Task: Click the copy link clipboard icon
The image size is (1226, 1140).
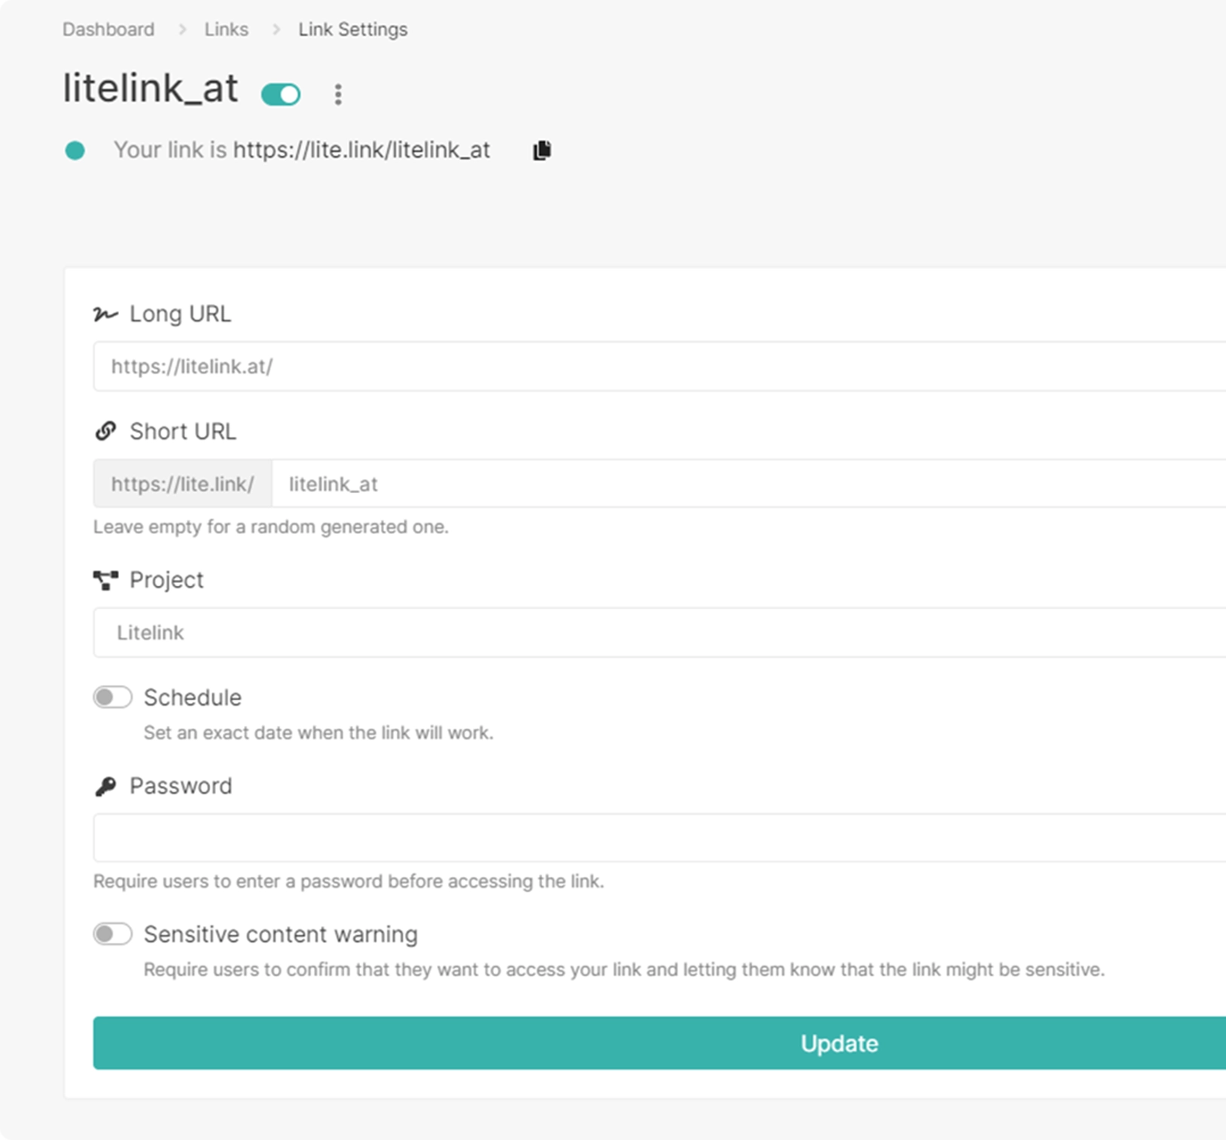Action: pyautogui.click(x=542, y=151)
